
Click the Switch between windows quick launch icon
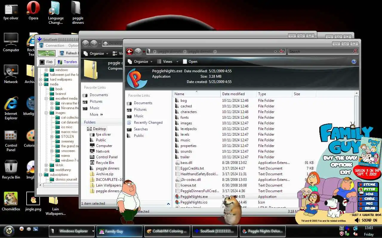coord(36,229)
